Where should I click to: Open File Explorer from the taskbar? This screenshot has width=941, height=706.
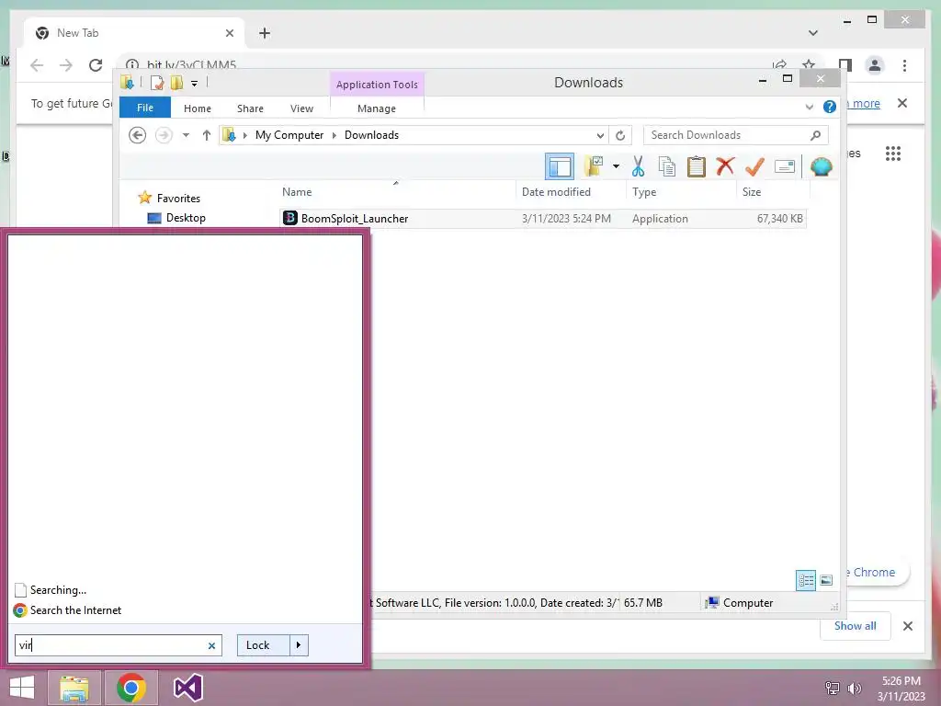(x=74, y=688)
